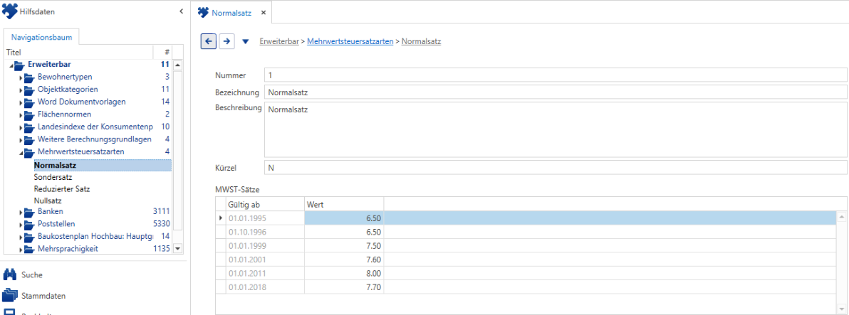The image size is (849, 315).
Task: Click the Beschreibung text area
Action: tap(556, 129)
